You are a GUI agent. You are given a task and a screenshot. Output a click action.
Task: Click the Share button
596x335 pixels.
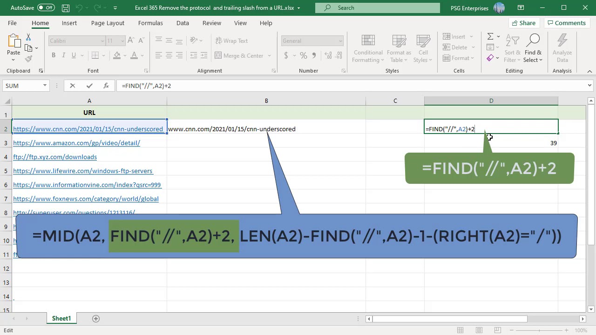point(523,23)
